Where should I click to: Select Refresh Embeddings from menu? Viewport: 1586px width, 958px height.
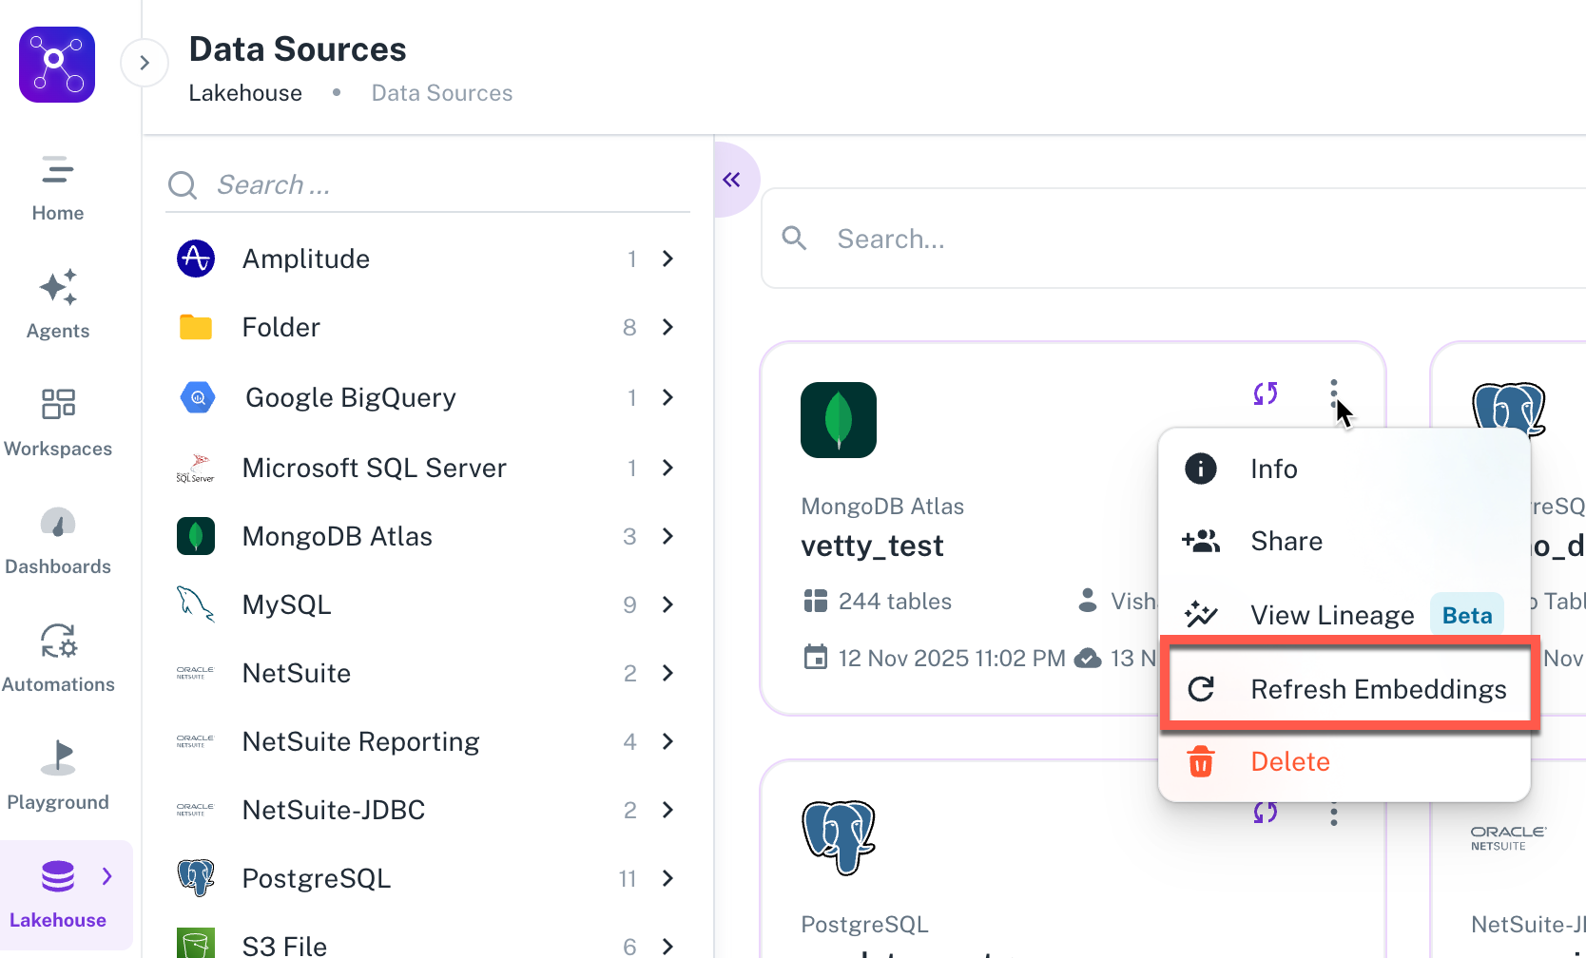point(1348,689)
